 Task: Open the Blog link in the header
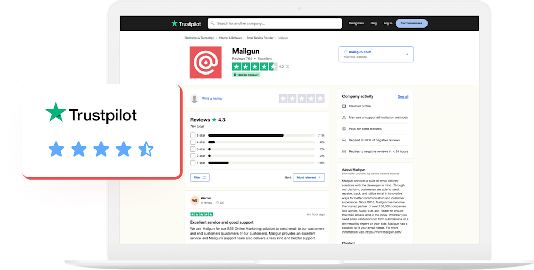pos(374,23)
